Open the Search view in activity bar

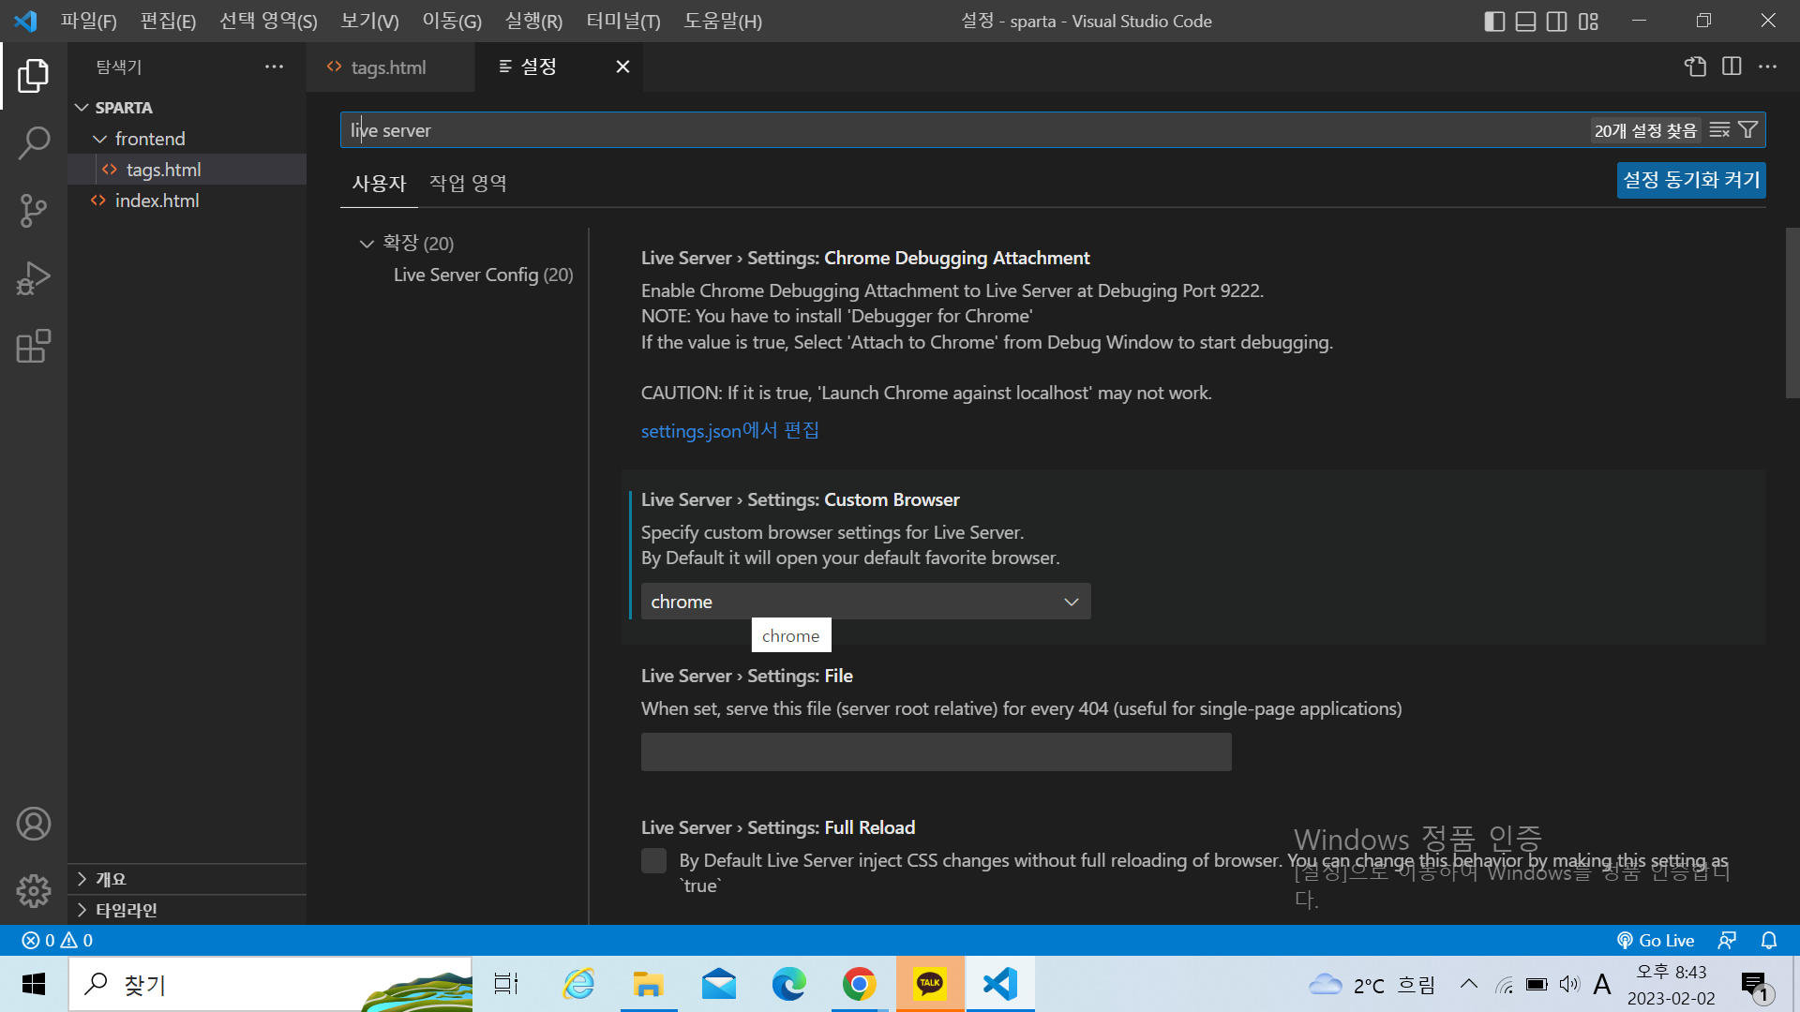tap(34, 143)
